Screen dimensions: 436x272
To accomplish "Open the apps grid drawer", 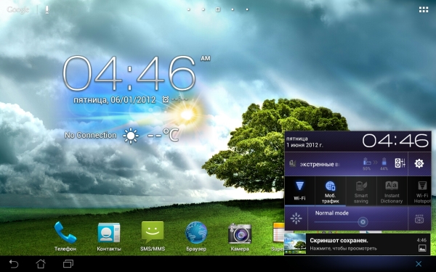I will pyautogui.click(x=424, y=9).
